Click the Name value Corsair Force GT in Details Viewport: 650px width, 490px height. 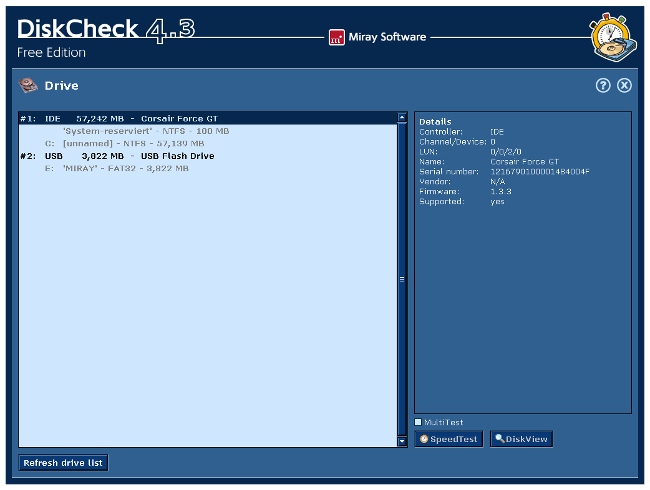tap(525, 162)
